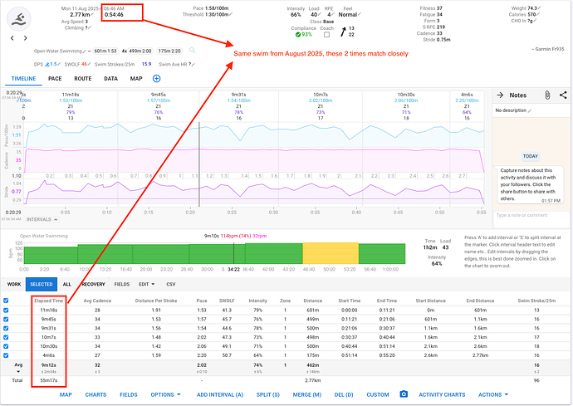Click the green compliance check icon

tap(298, 34)
